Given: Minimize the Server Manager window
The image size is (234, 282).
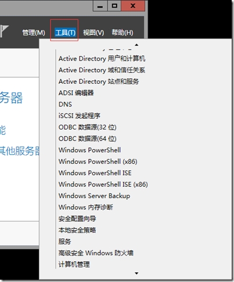Looking at the screenshot, I should click(x=100, y=6).
